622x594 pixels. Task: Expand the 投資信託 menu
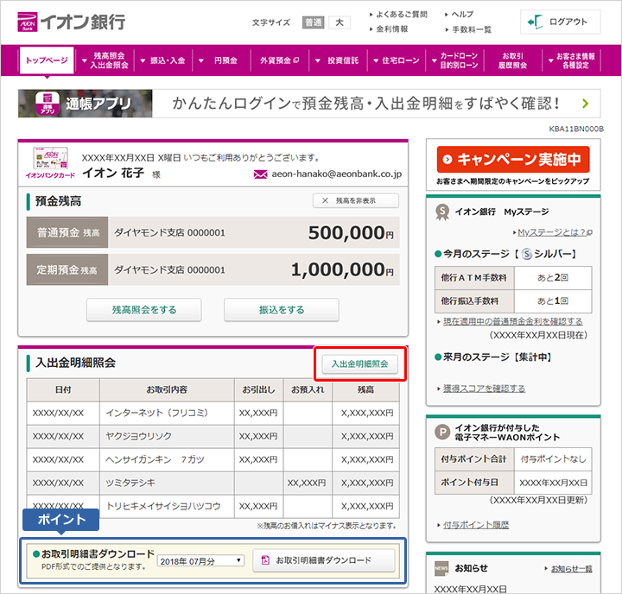pos(338,60)
